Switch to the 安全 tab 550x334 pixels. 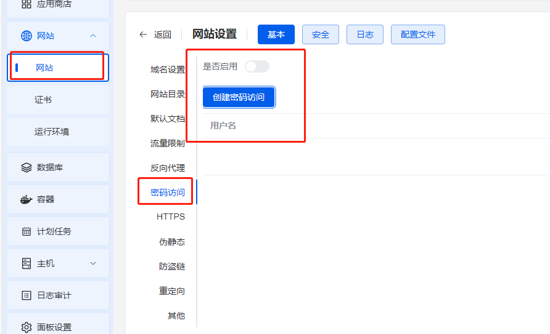coord(321,34)
